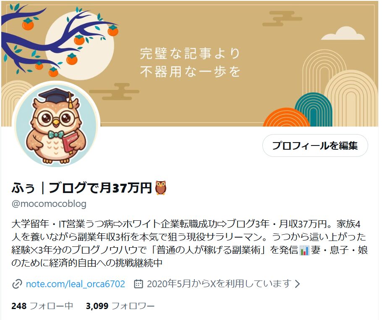382x320 pixels.
Task: Click the プロフィールを編集 button
Action: [x=315, y=145]
